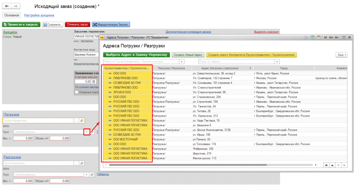Click the Погрузка Вес, т. value field

tap(23, 138)
